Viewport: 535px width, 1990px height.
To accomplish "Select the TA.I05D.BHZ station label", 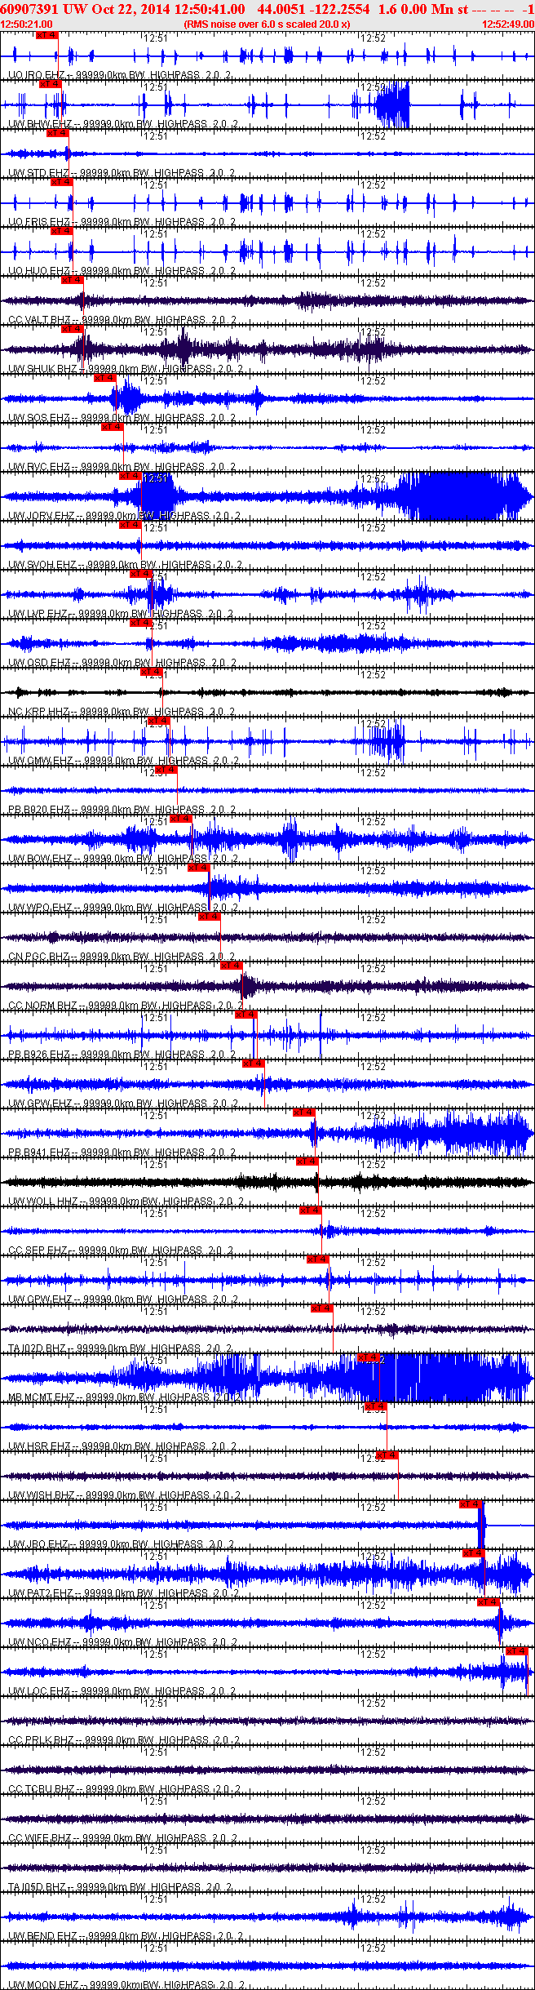I will tap(39, 1887).
